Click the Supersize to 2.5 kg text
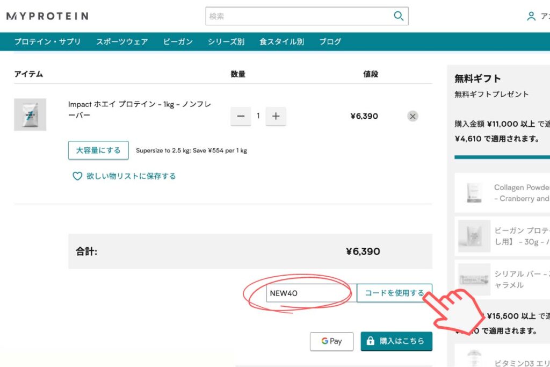The height and width of the screenshot is (367, 550). click(192, 150)
